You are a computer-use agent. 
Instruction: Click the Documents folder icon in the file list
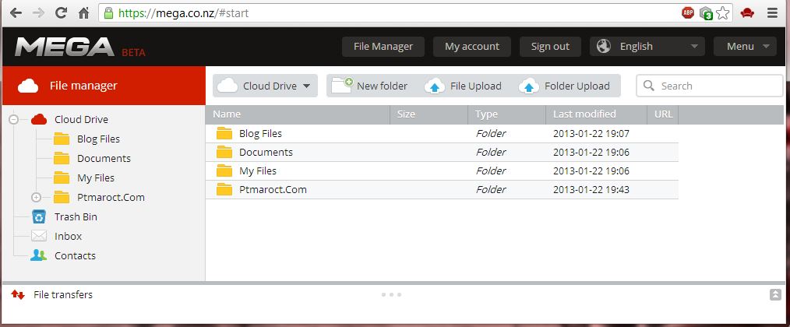click(224, 152)
